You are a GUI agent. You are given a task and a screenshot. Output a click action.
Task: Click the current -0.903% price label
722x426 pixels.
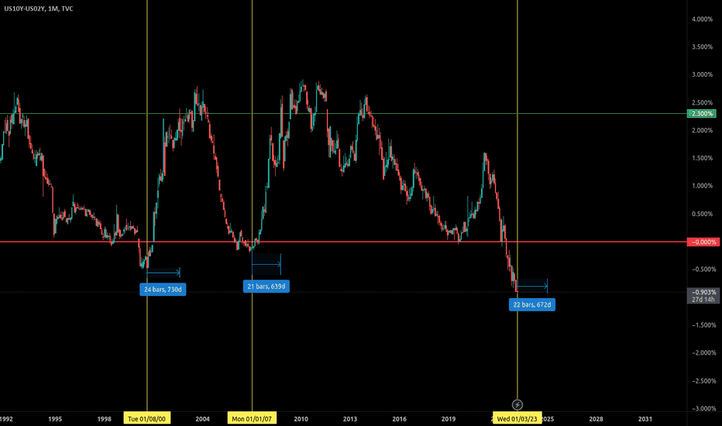point(703,293)
